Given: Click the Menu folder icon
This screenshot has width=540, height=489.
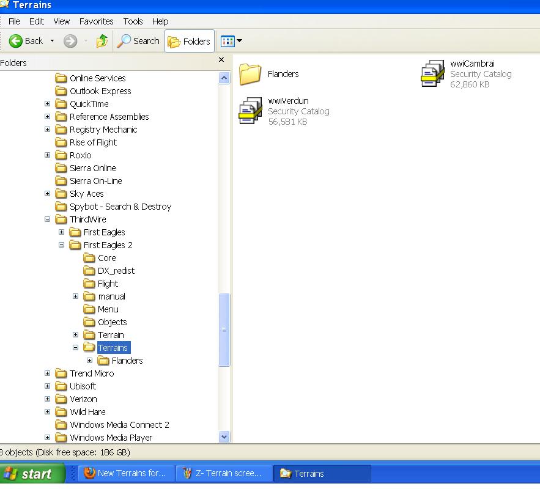Looking at the screenshot, I should click(x=89, y=309).
